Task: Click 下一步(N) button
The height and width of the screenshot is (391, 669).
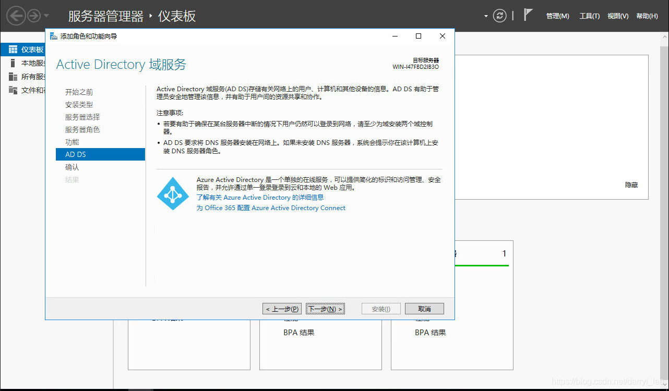Action: point(325,309)
